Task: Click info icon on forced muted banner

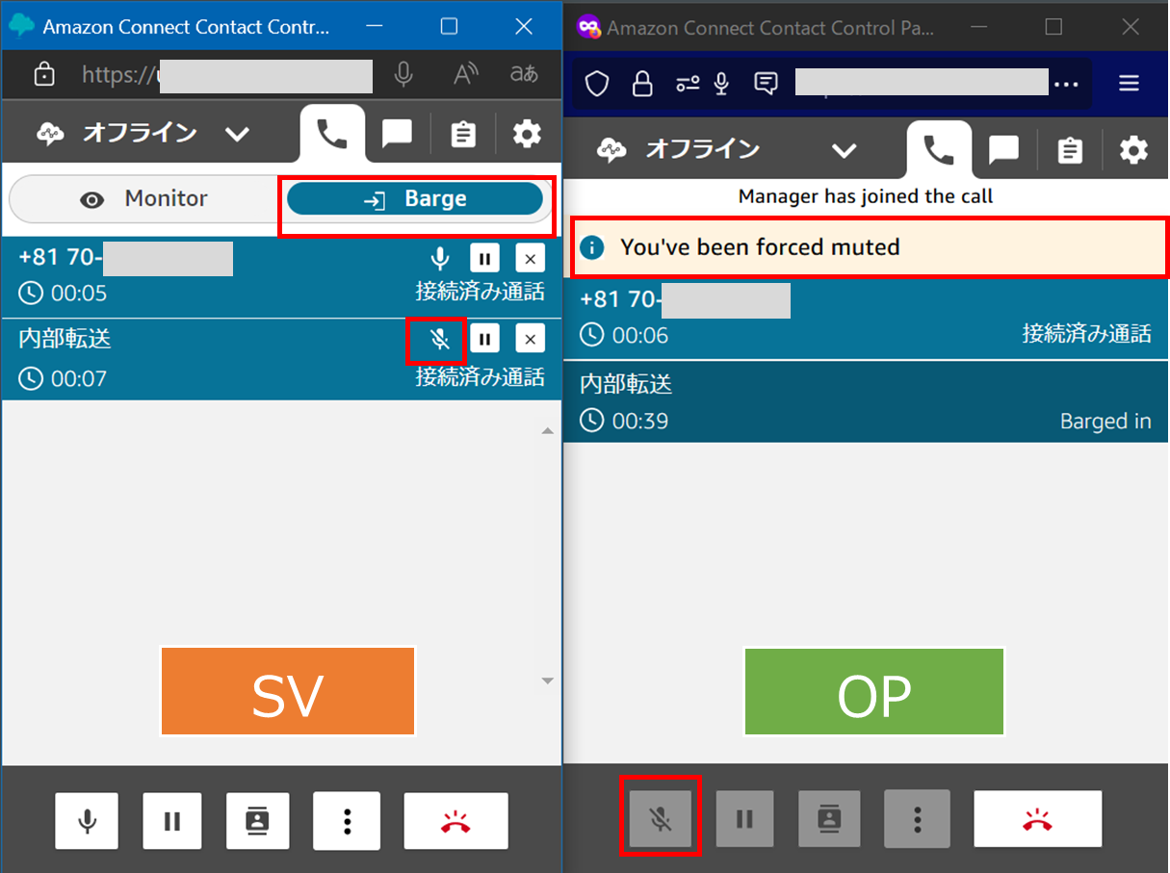Action: point(592,247)
